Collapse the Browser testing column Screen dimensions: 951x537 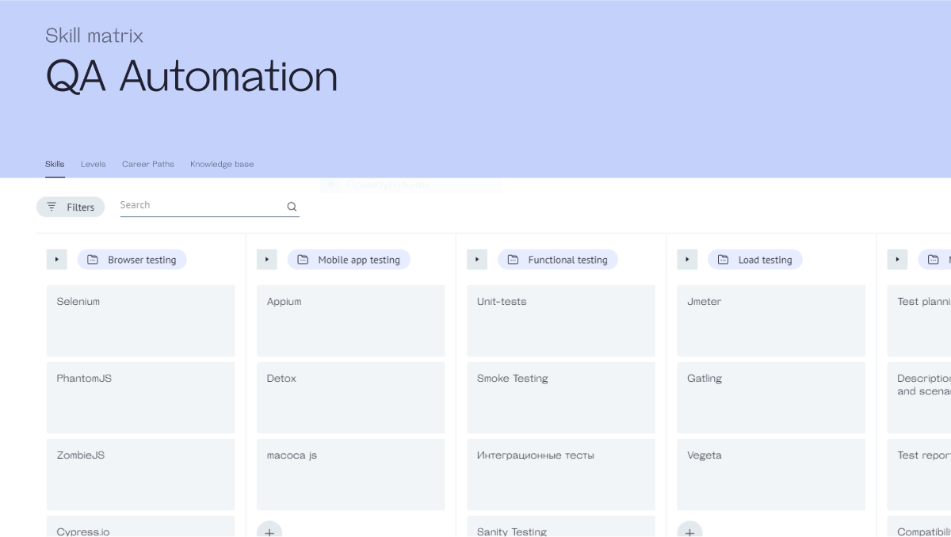click(x=57, y=260)
